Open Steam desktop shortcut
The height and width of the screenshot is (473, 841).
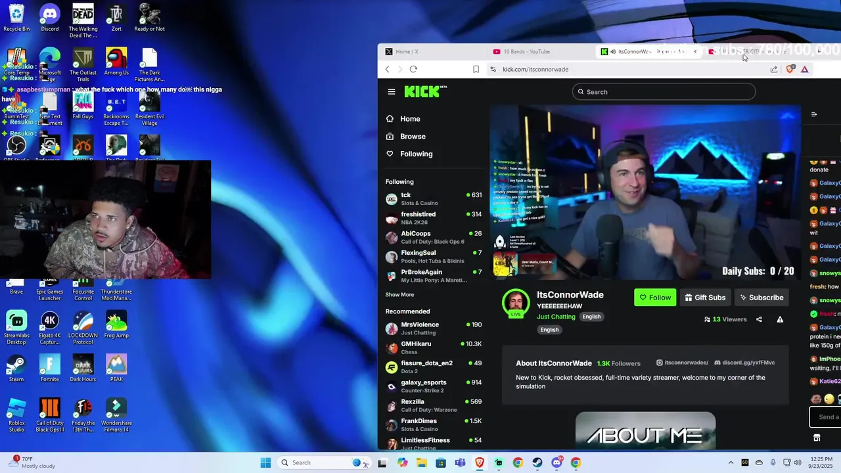pos(16,368)
